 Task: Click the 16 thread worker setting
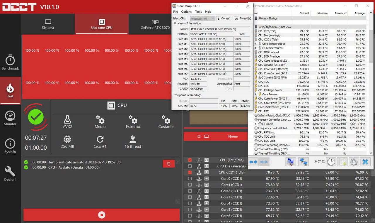(133, 142)
